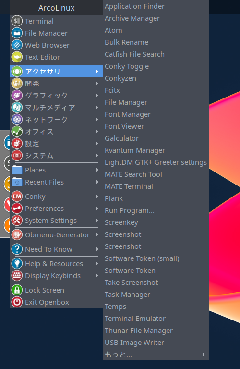Click the Terminal icon in the menu
Image resolution: width=240 pixels, height=369 pixels.
coord(17,21)
